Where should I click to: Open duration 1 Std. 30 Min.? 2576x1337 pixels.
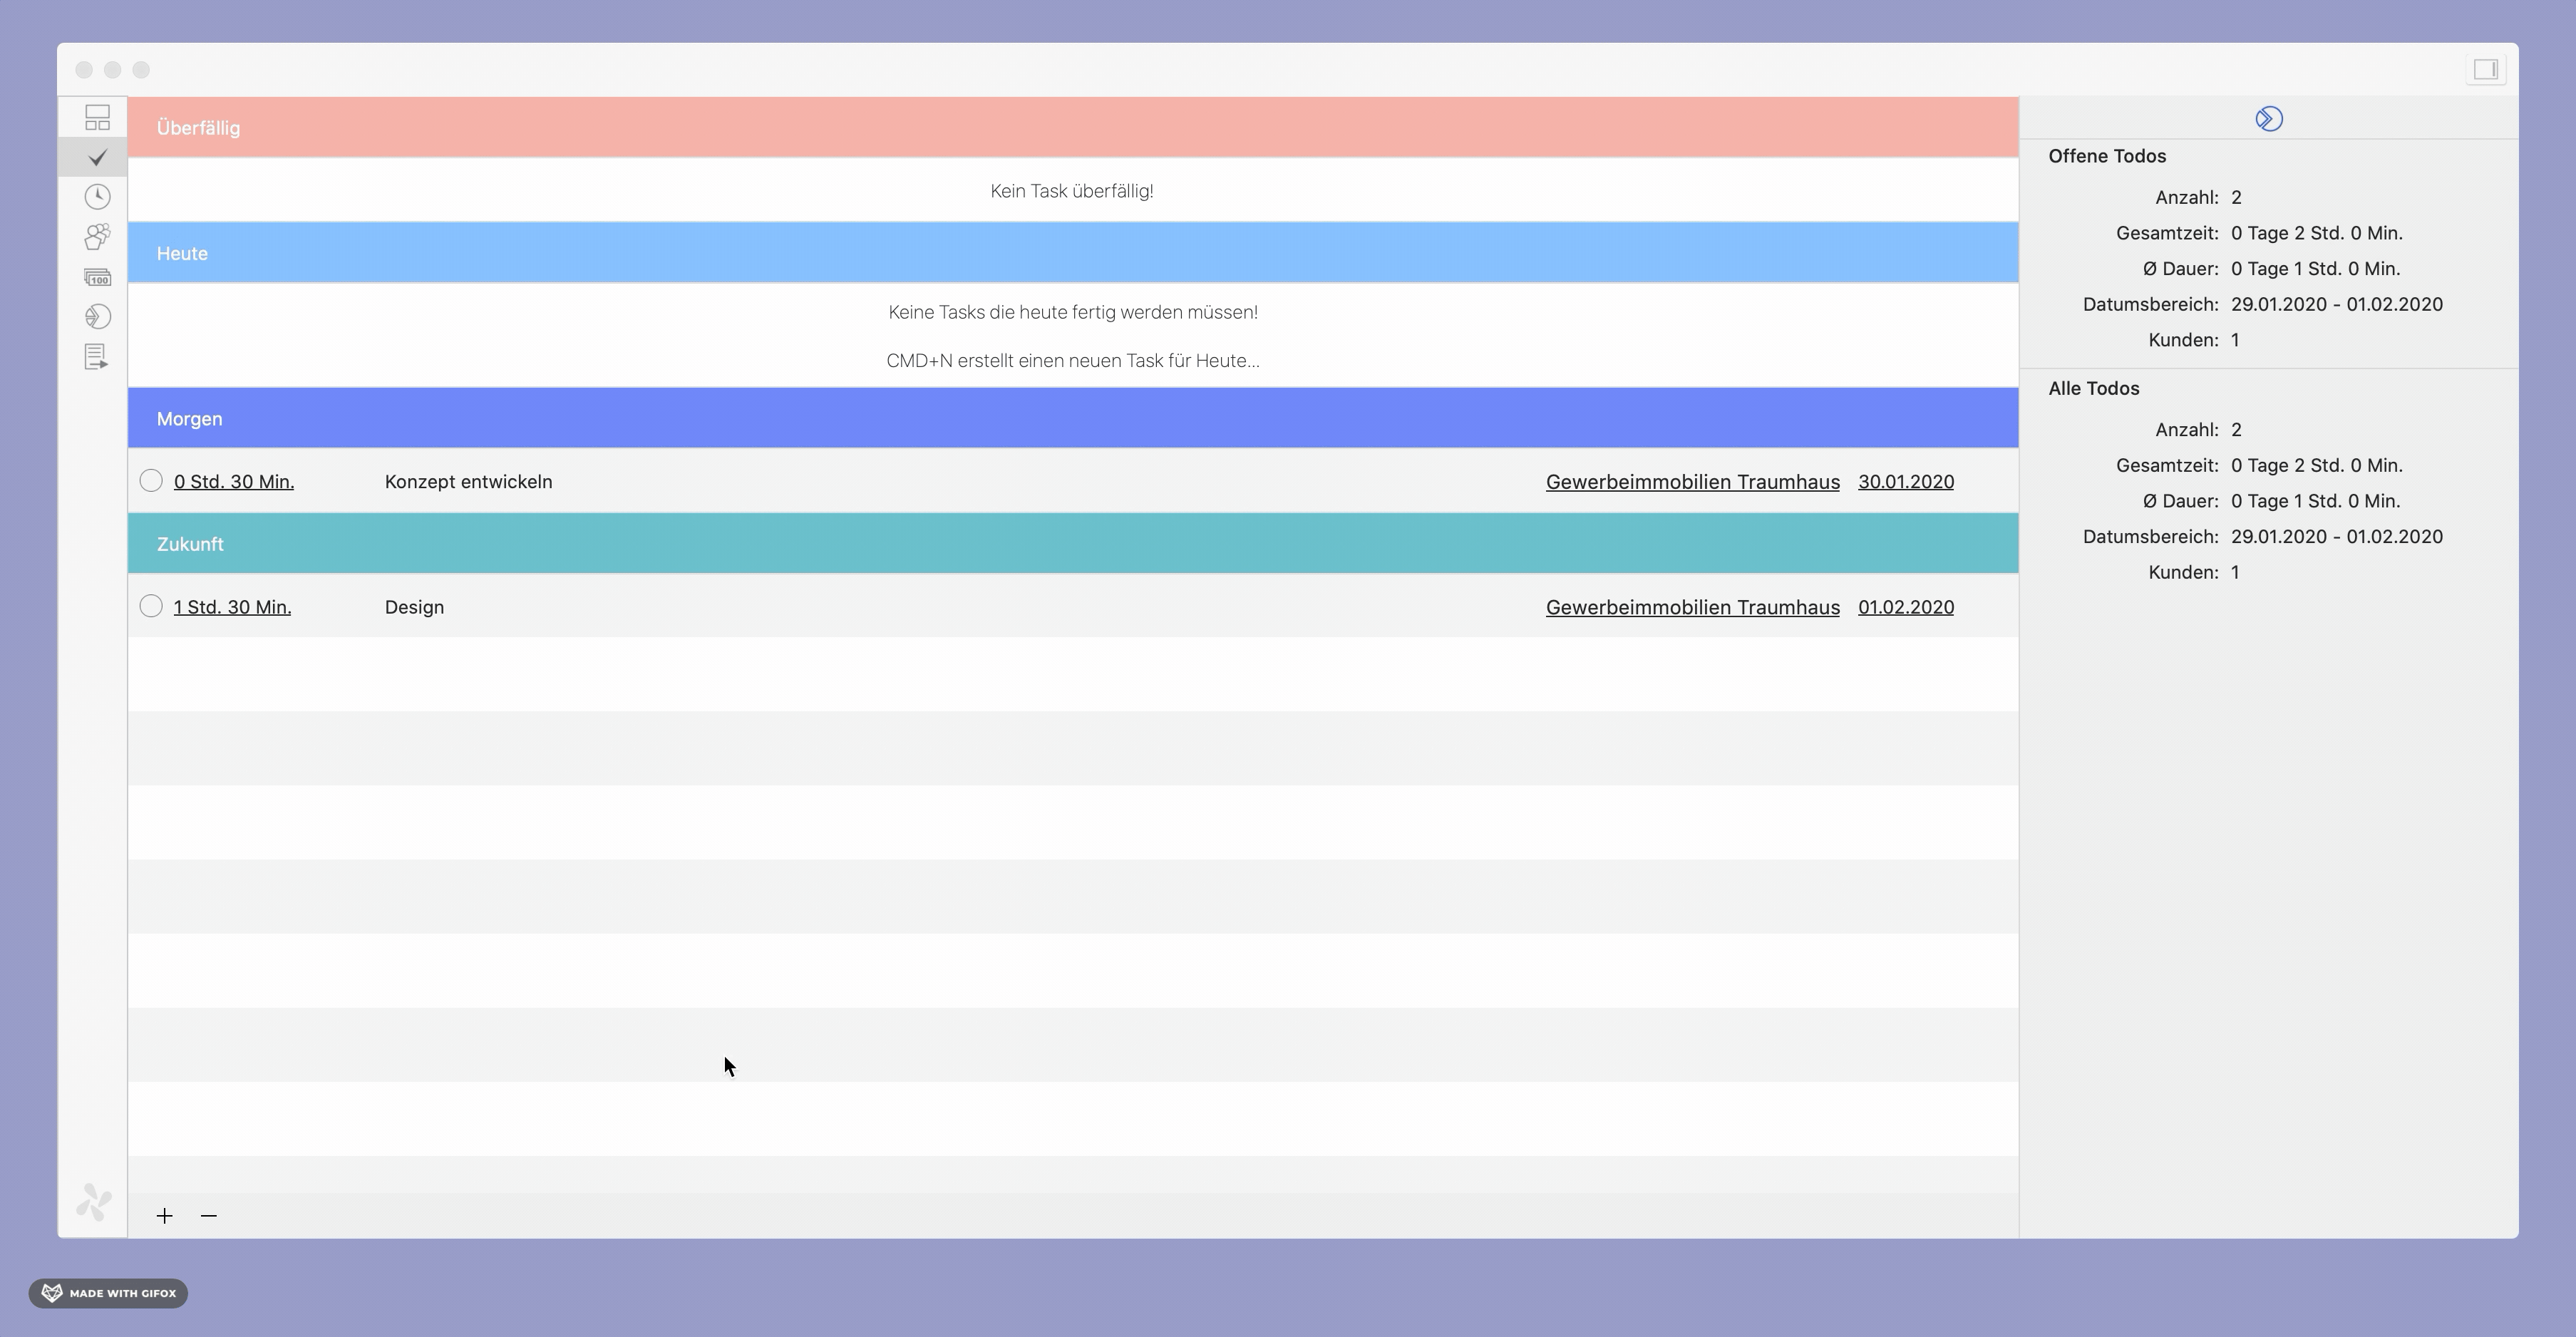(232, 607)
